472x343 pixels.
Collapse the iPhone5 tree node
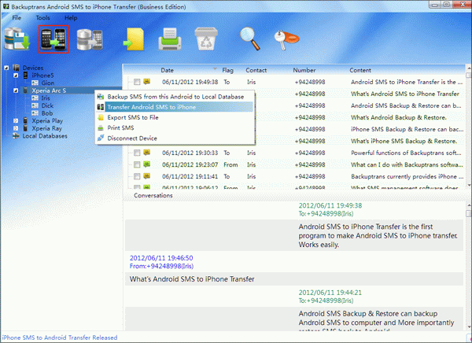pyautogui.click(x=16, y=76)
